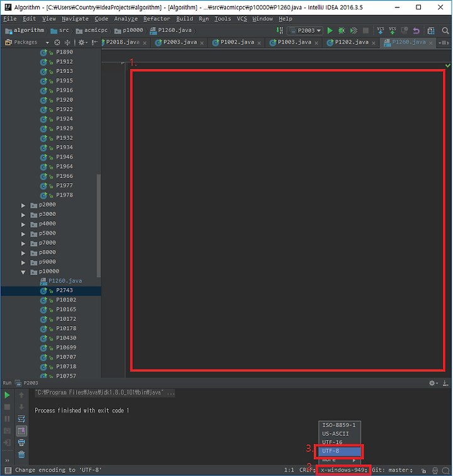Click the purple revert icon
The image size is (453, 476).
416,31
